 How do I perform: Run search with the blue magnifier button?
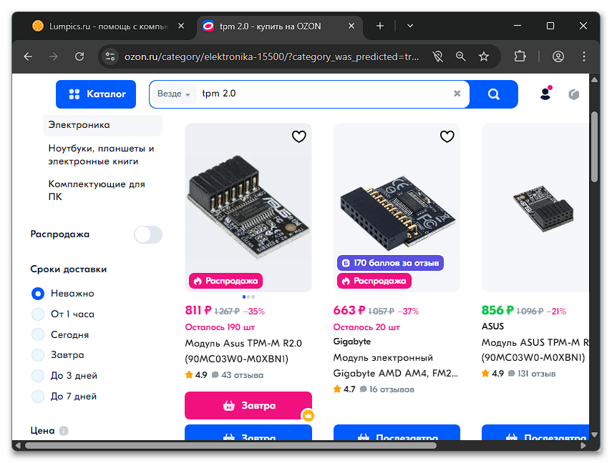pos(494,94)
